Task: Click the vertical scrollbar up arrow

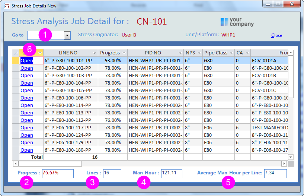Action: 291,53
